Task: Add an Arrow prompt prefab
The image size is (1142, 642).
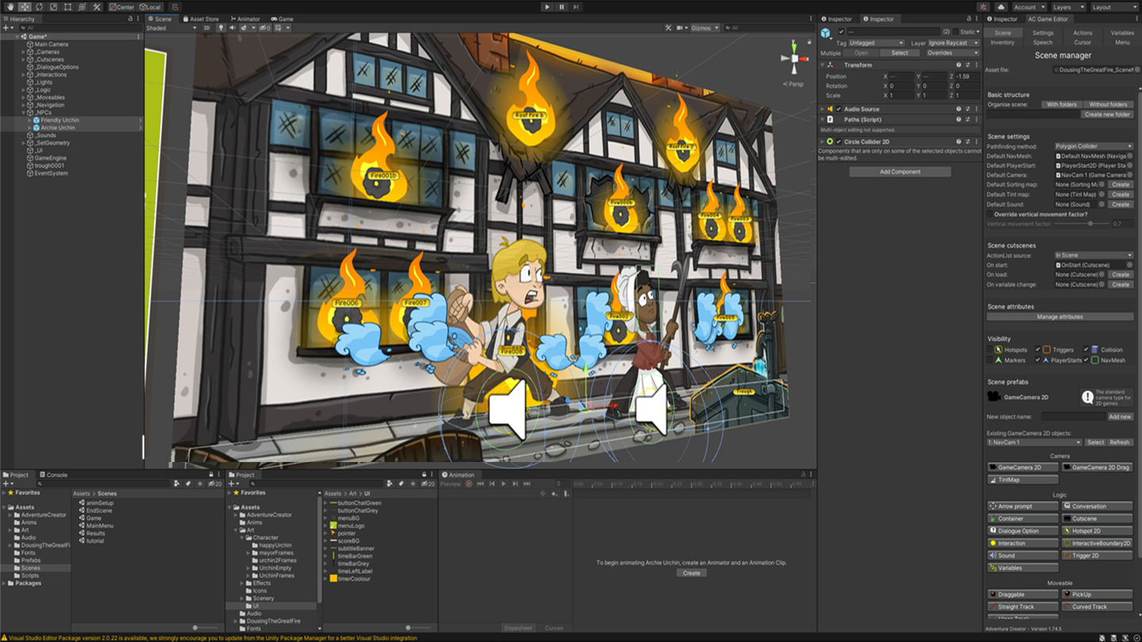Action: pos(1023,506)
